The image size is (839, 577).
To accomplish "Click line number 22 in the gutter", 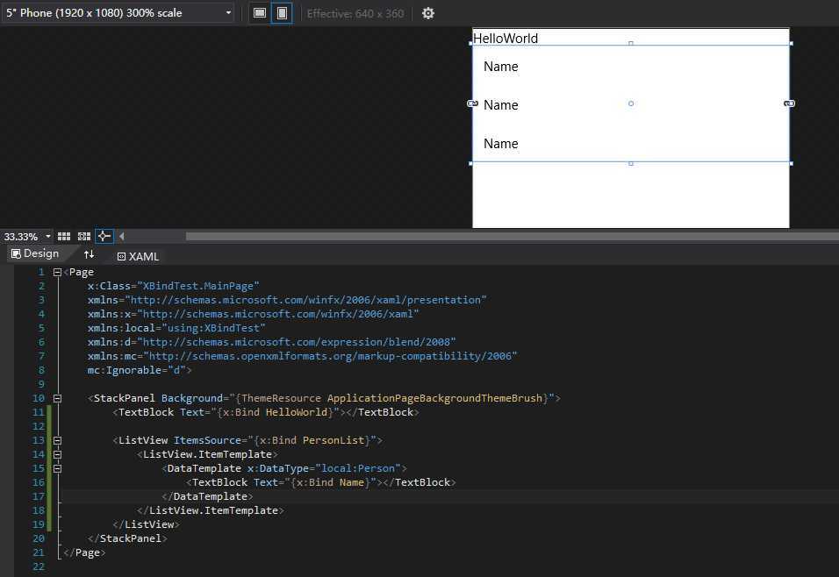I will (38, 566).
